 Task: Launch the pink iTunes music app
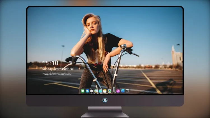[x=118, y=91]
